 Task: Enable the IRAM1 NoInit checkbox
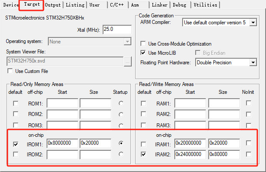click(249, 143)
